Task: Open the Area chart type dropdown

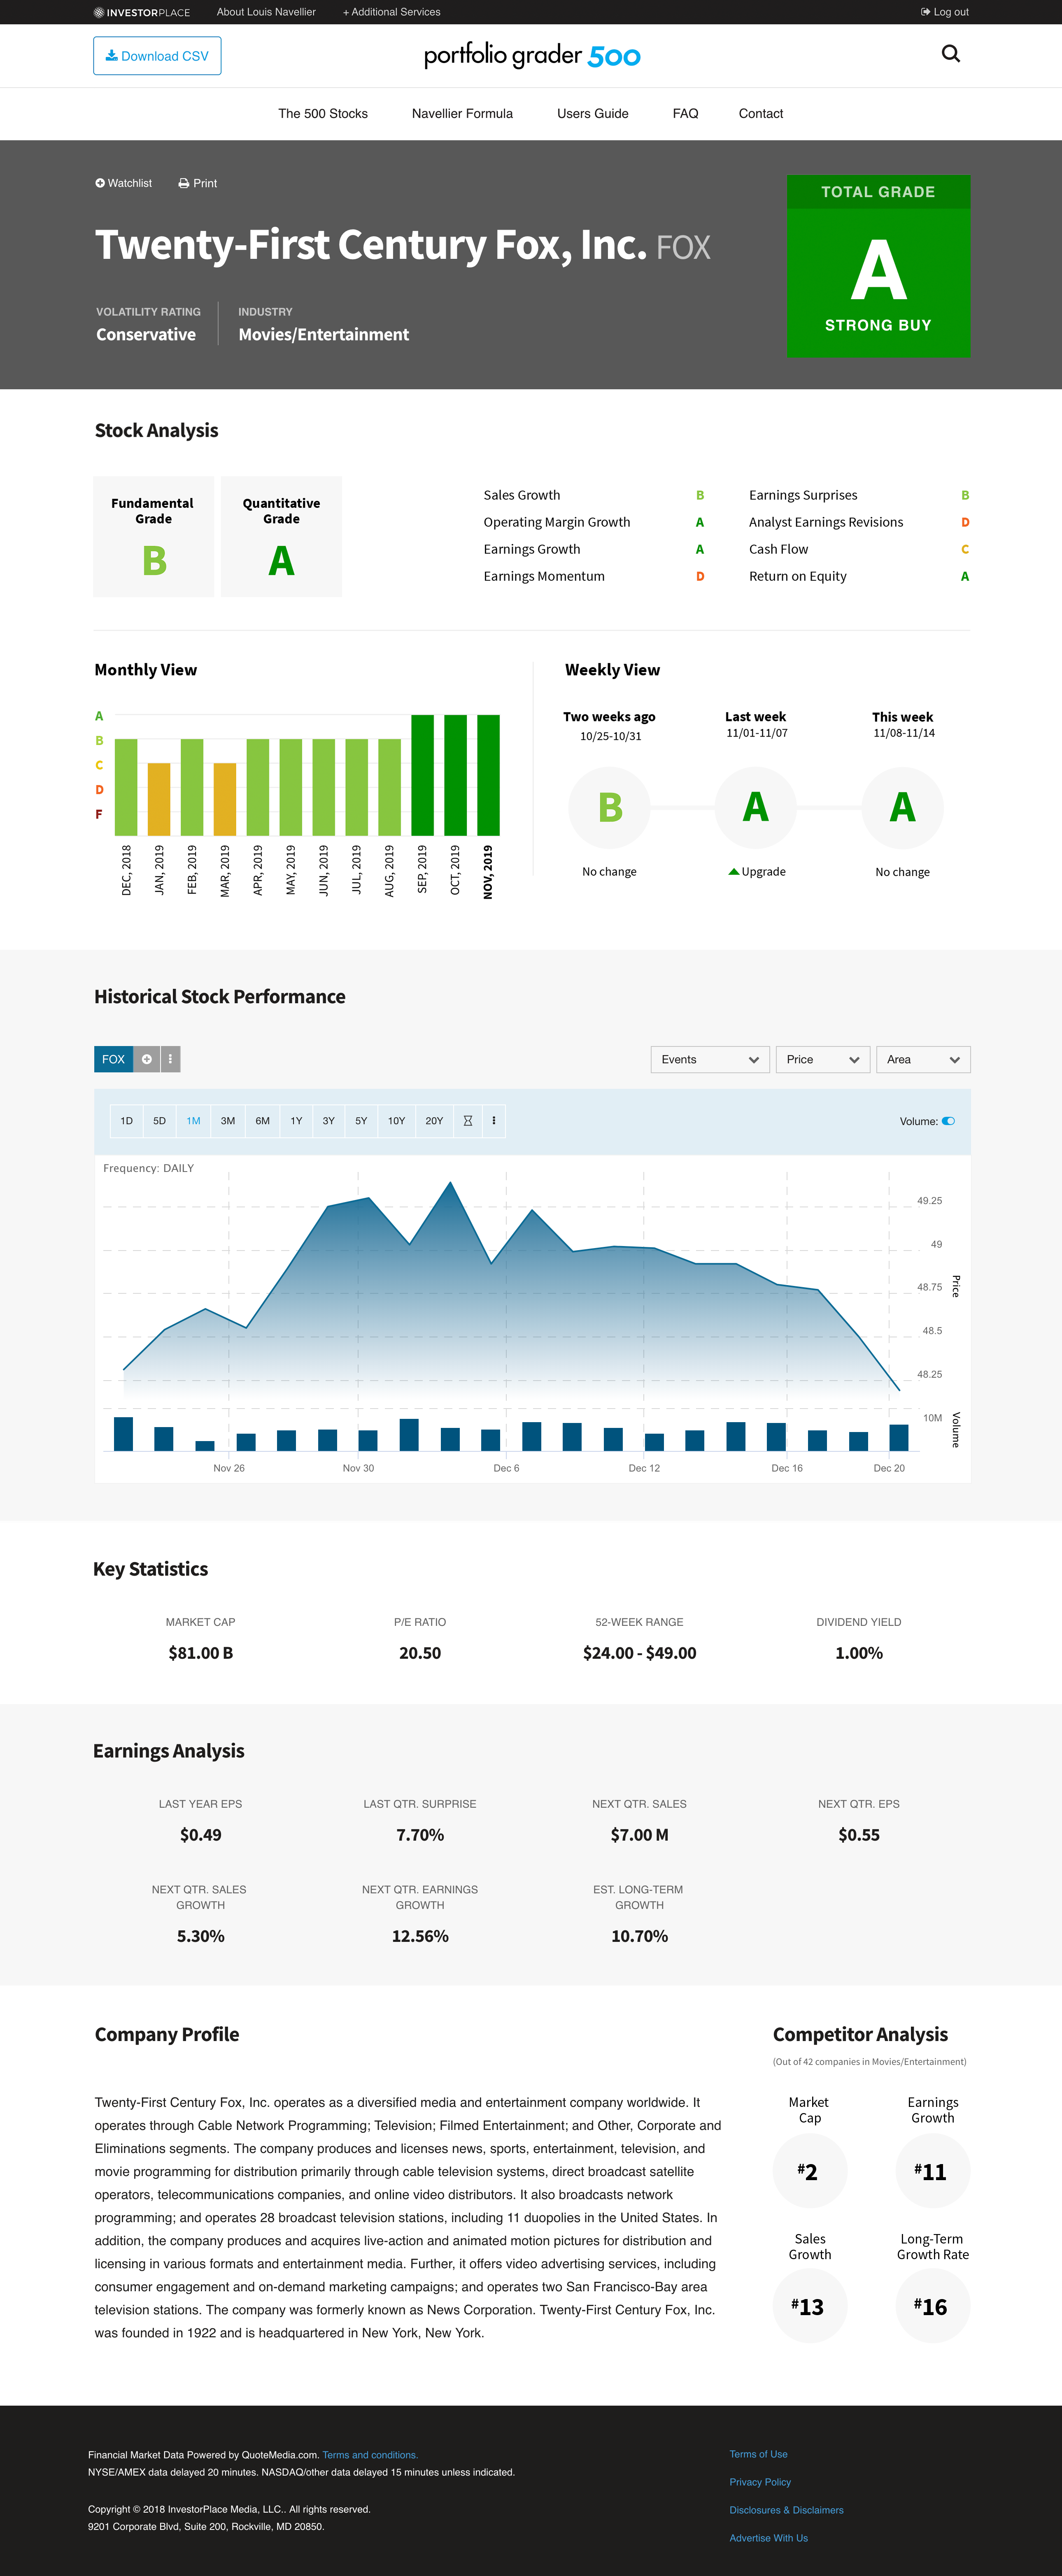Action: point(923,1059)
